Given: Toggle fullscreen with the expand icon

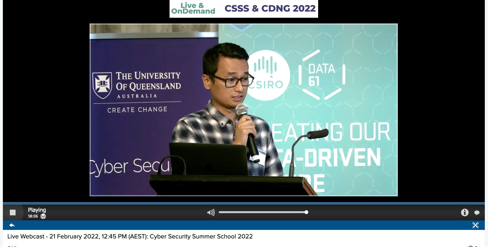Looking at the screenshot, I should coord(475,225).
